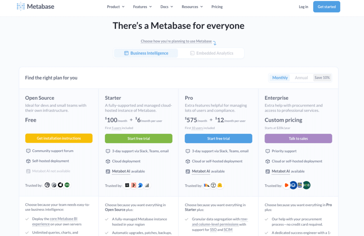Click the Metabase logo in the header

point(35,6)
